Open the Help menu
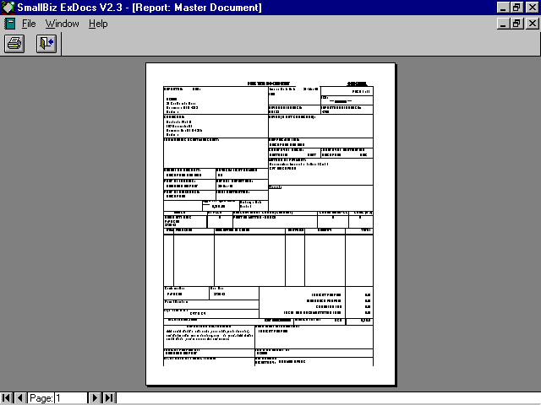Image resolution: width=541 pixels, height=405 pixels. [98, 24]
